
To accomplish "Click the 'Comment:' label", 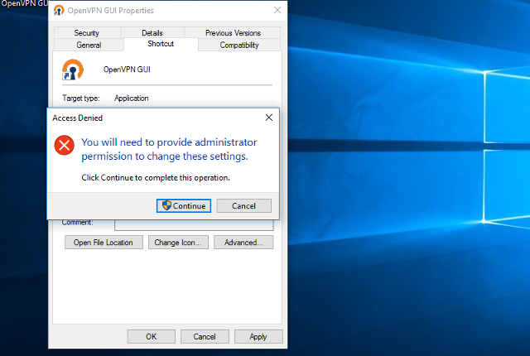I will click(x=77, y=223).
